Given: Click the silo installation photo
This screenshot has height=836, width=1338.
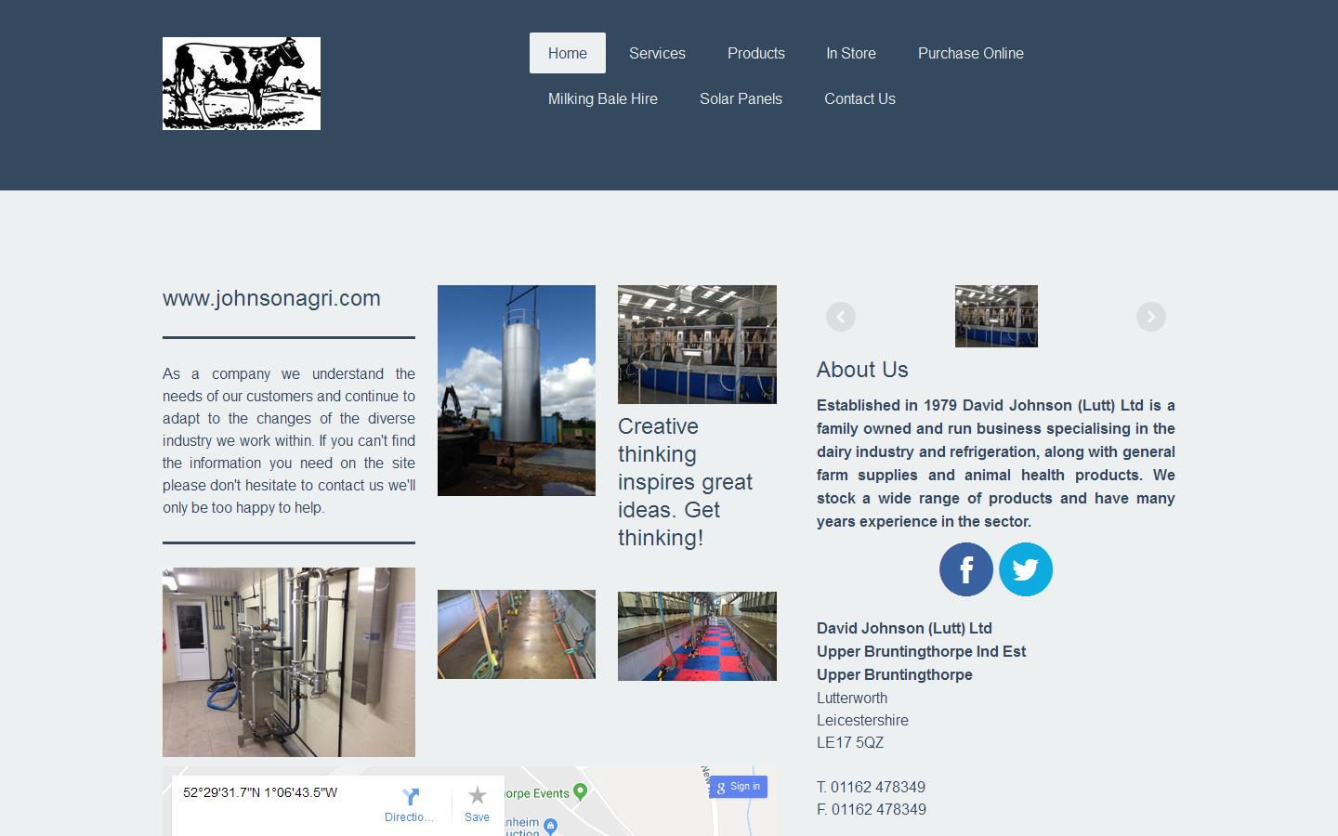Looking at the screenshot, I should pyautogui.click(x=516, y=389).
